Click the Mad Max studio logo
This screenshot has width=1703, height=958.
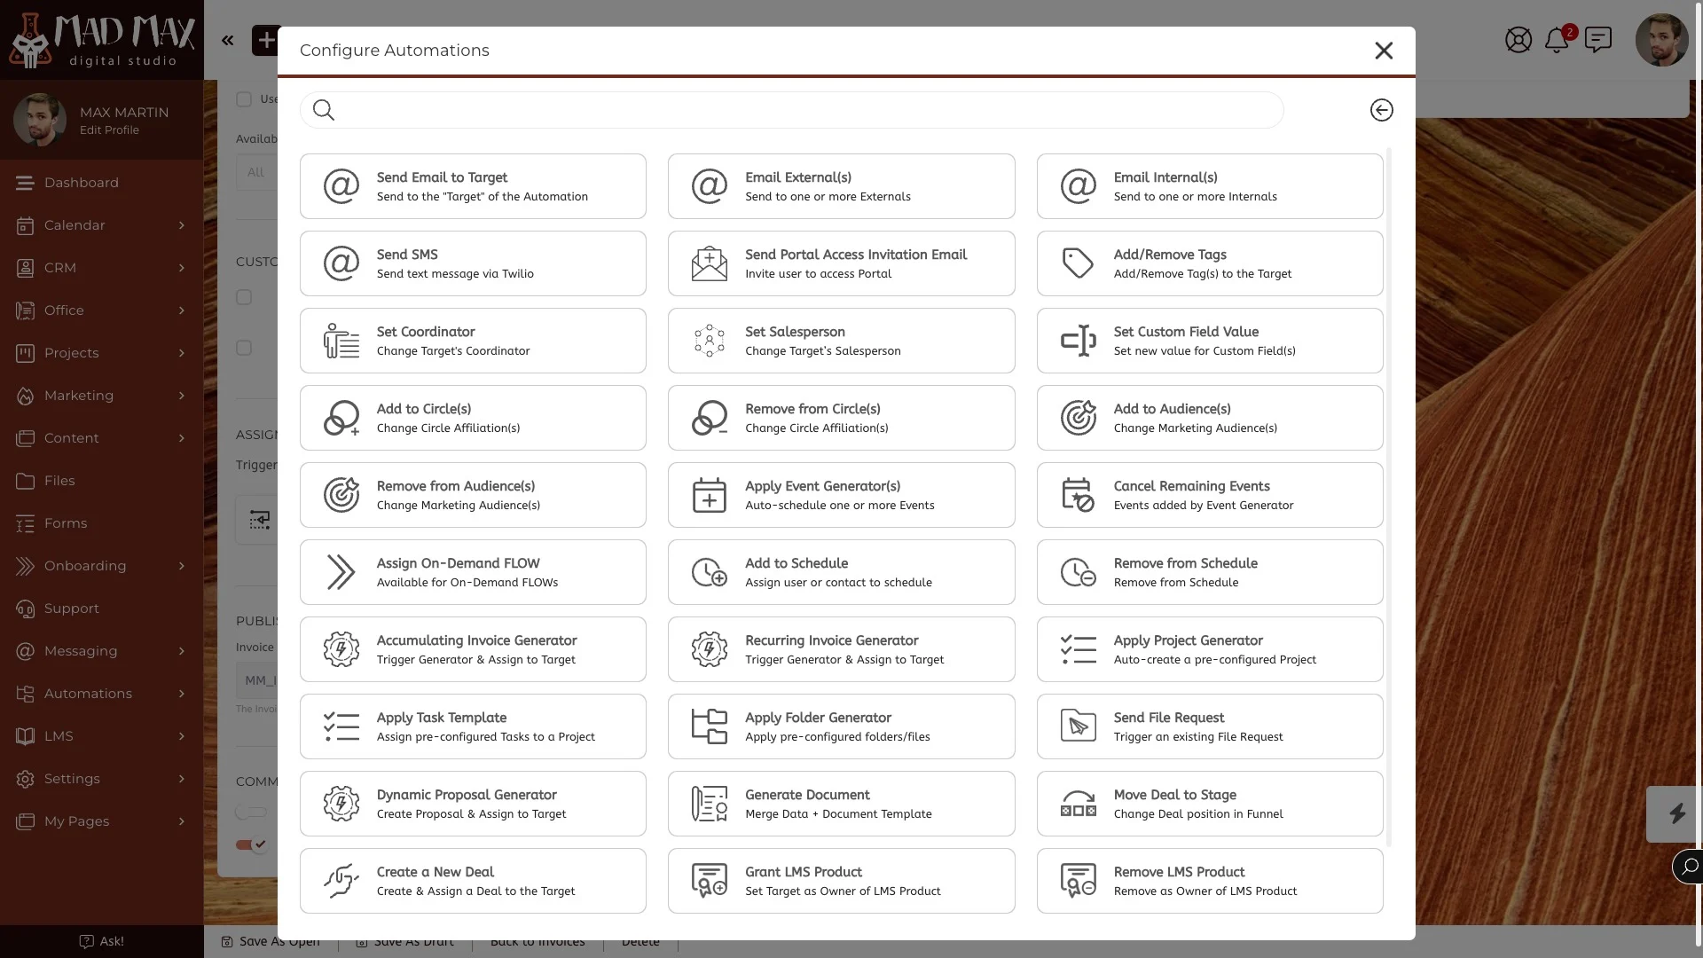click(x=100, y=39)
